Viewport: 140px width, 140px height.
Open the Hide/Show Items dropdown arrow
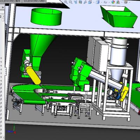click(109, 2)
